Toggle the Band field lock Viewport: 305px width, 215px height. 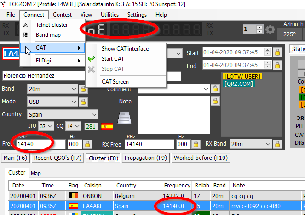click(x=83, y=89)
